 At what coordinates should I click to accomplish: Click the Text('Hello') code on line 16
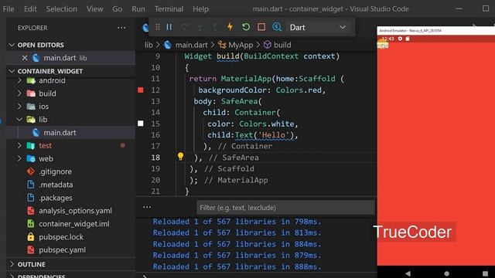pos(265,135)
